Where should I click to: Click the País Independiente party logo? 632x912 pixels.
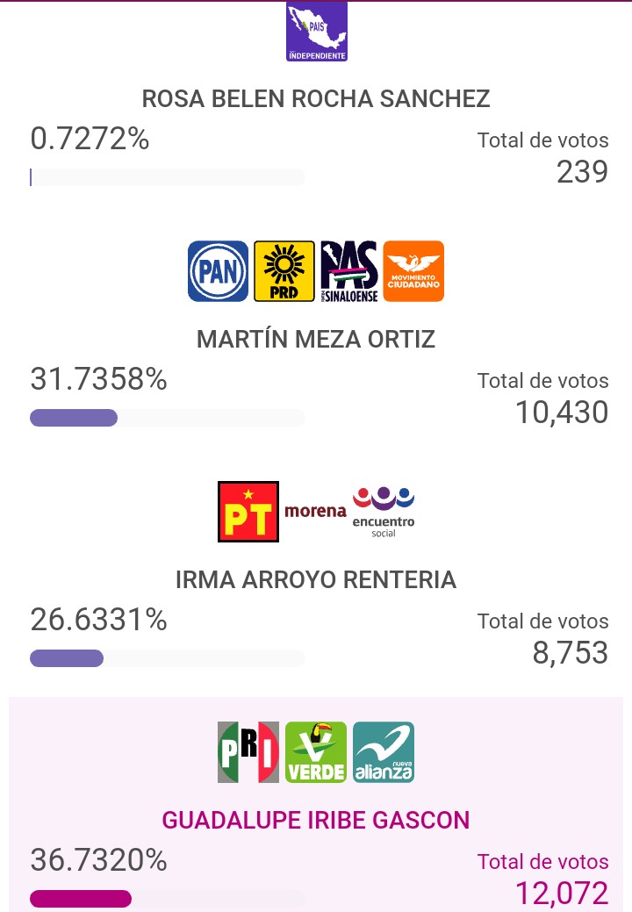317,32
